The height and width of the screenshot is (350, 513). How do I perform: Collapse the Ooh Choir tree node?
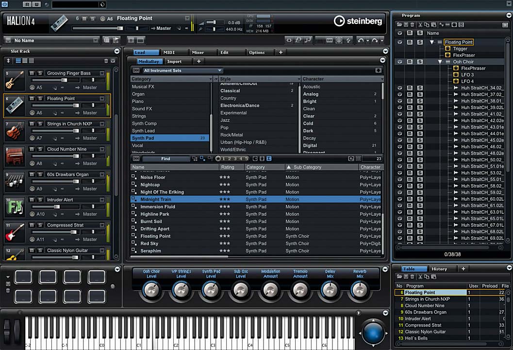(440, 62)
